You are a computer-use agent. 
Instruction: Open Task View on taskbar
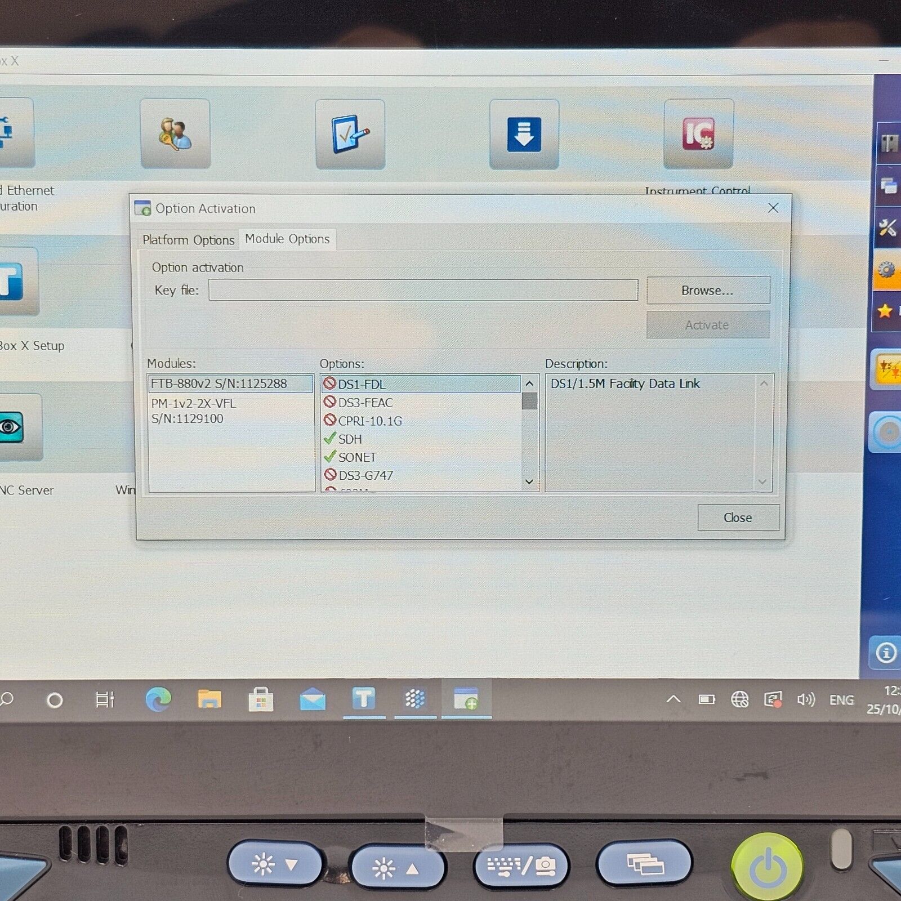[105, 700]
